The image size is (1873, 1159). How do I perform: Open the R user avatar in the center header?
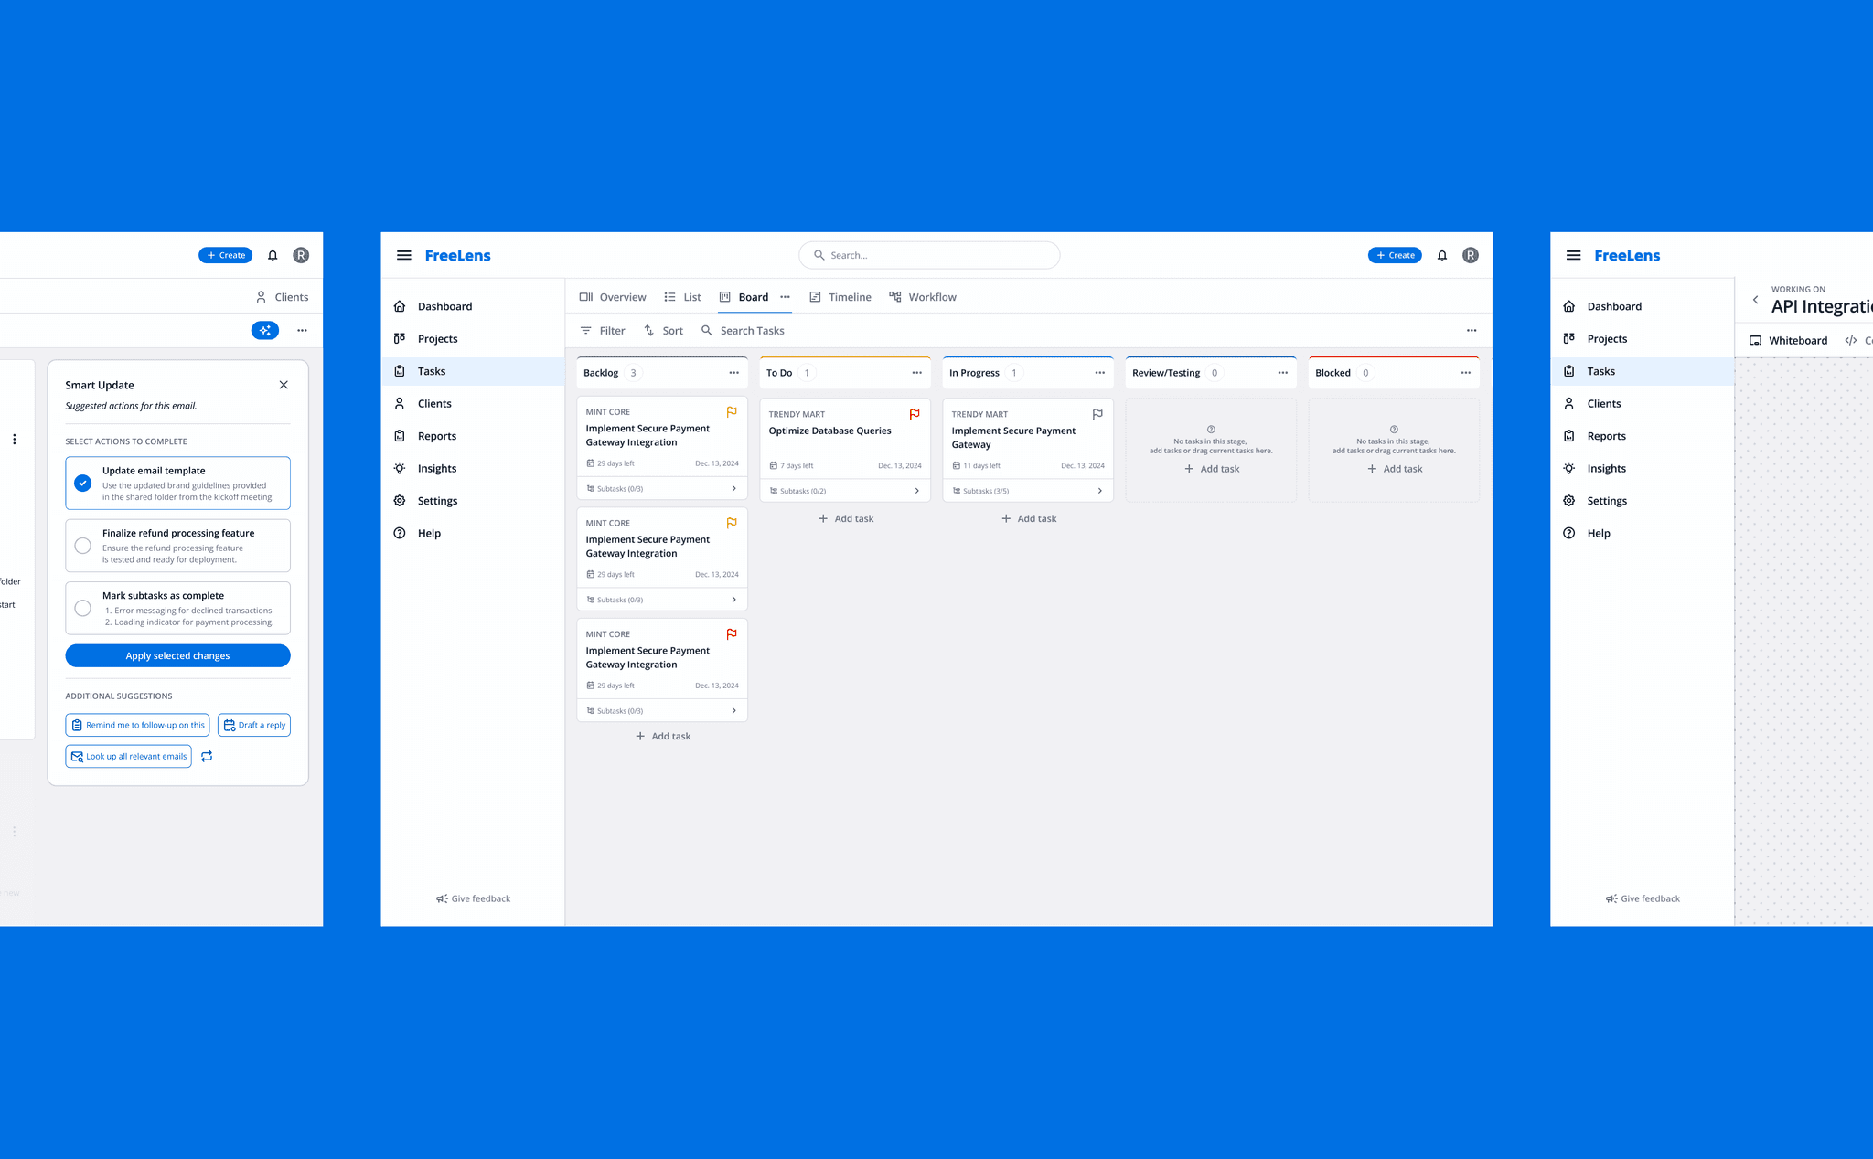click(1470, 256)
